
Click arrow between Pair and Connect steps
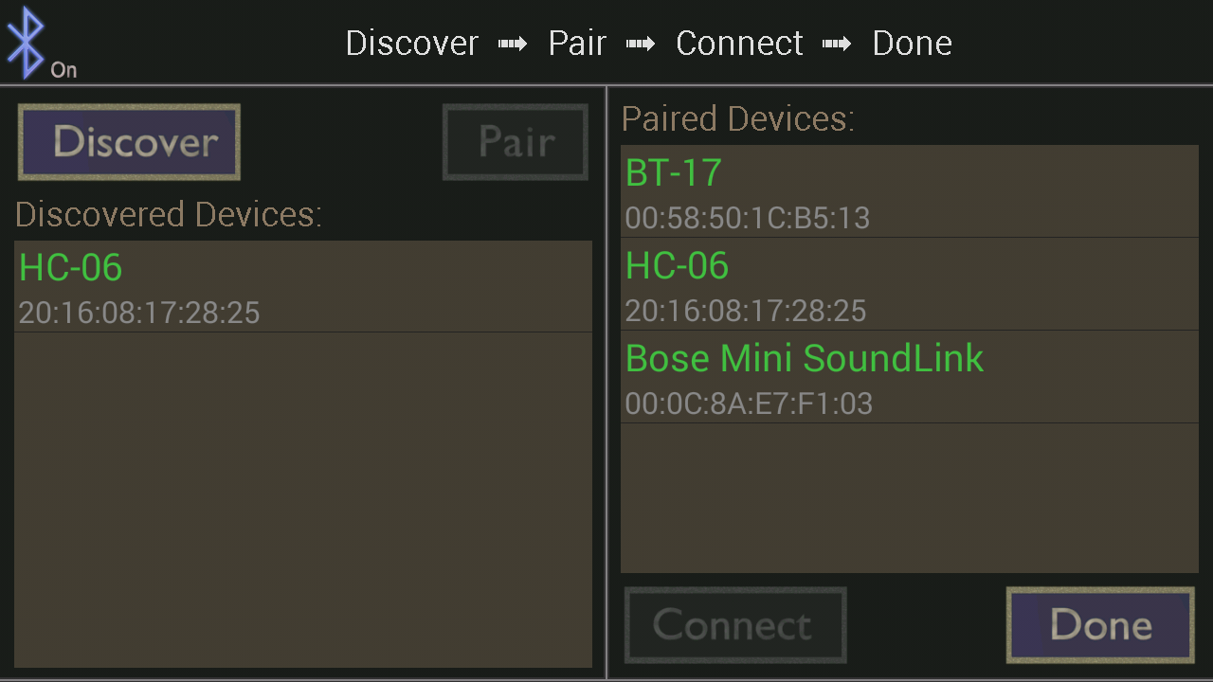click(641, 45)
